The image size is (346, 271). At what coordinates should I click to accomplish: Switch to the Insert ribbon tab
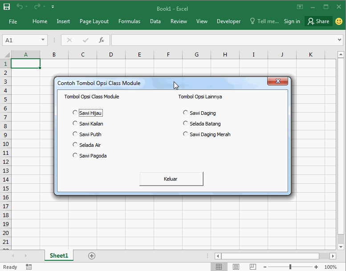pos(63,21)
